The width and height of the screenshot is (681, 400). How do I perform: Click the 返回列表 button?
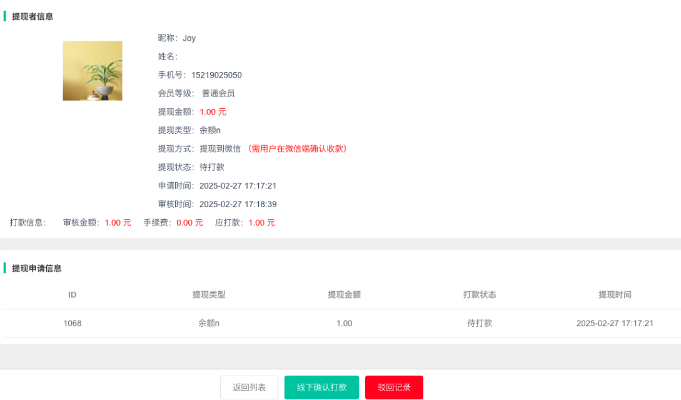coord(249,387)
